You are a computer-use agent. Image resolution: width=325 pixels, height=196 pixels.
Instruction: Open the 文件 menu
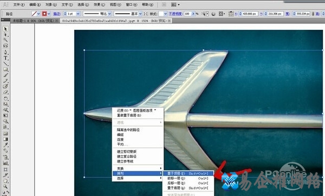tap(19, 4)
